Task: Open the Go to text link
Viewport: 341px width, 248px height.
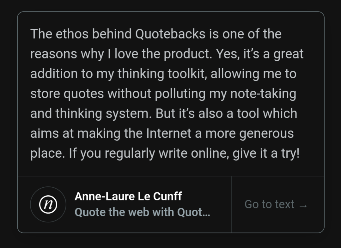Action: [x=276, y=204]
